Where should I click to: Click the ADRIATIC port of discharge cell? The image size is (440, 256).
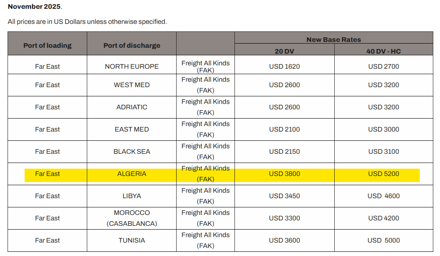132,107
